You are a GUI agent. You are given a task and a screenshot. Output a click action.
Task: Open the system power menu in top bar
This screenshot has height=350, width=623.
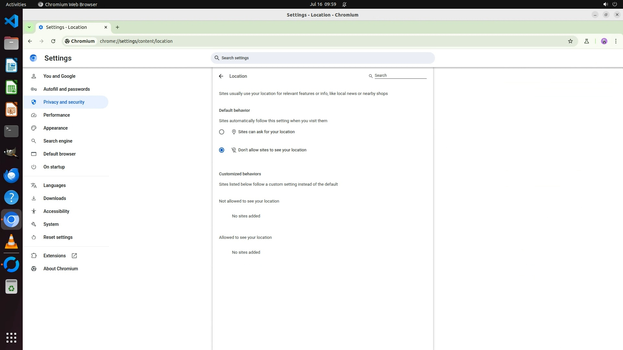[614, 4]
